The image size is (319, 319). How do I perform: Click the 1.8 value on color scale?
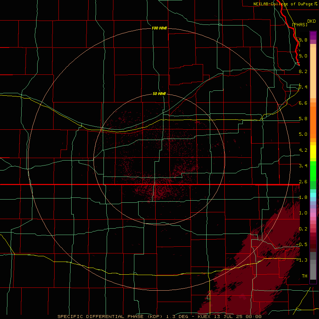(x=303, y=197)
